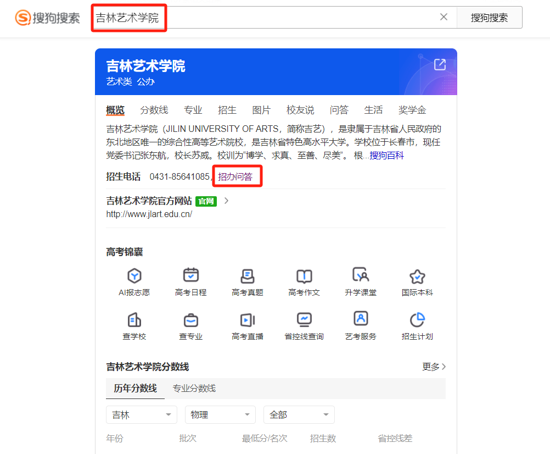This screenshot has width=550, height=454.
Task: Clear the search box with the X icon
Action: pyautogui.click(x=444, y=17)
